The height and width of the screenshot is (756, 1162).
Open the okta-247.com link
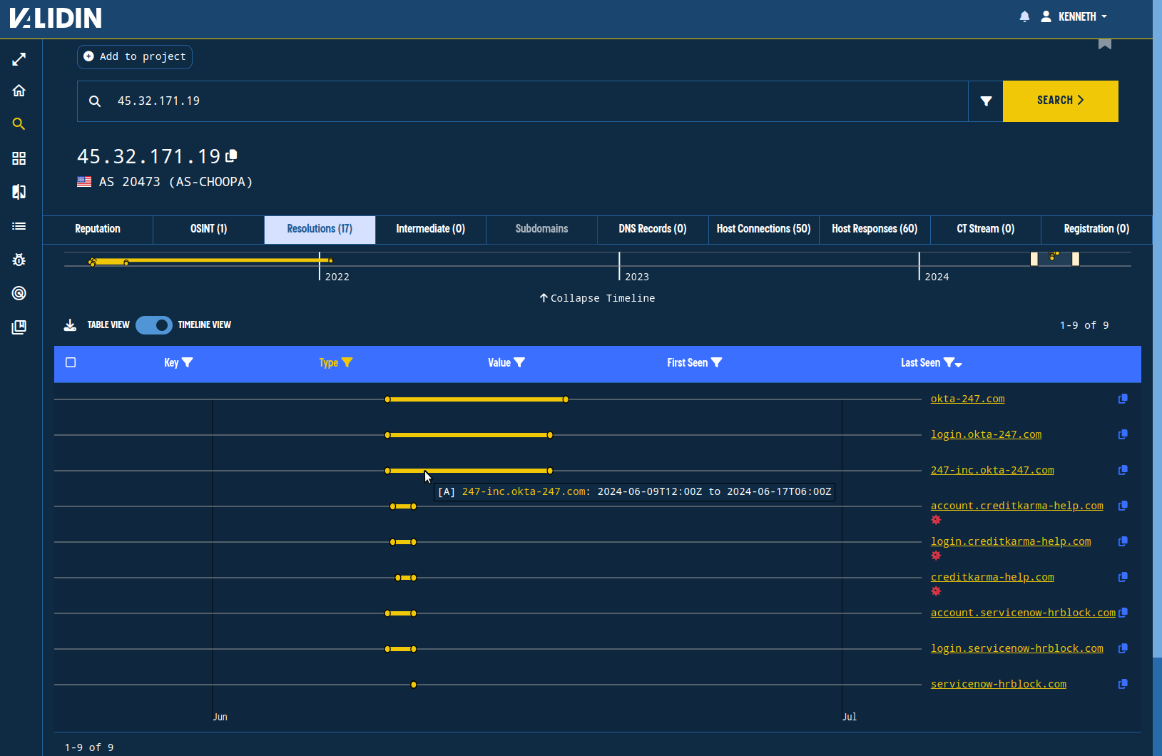(x=967, y=399)
